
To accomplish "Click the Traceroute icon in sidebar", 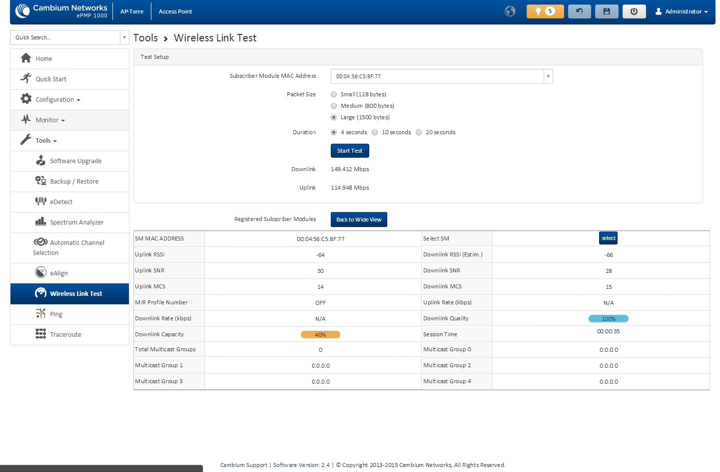I will pos(40,334).
